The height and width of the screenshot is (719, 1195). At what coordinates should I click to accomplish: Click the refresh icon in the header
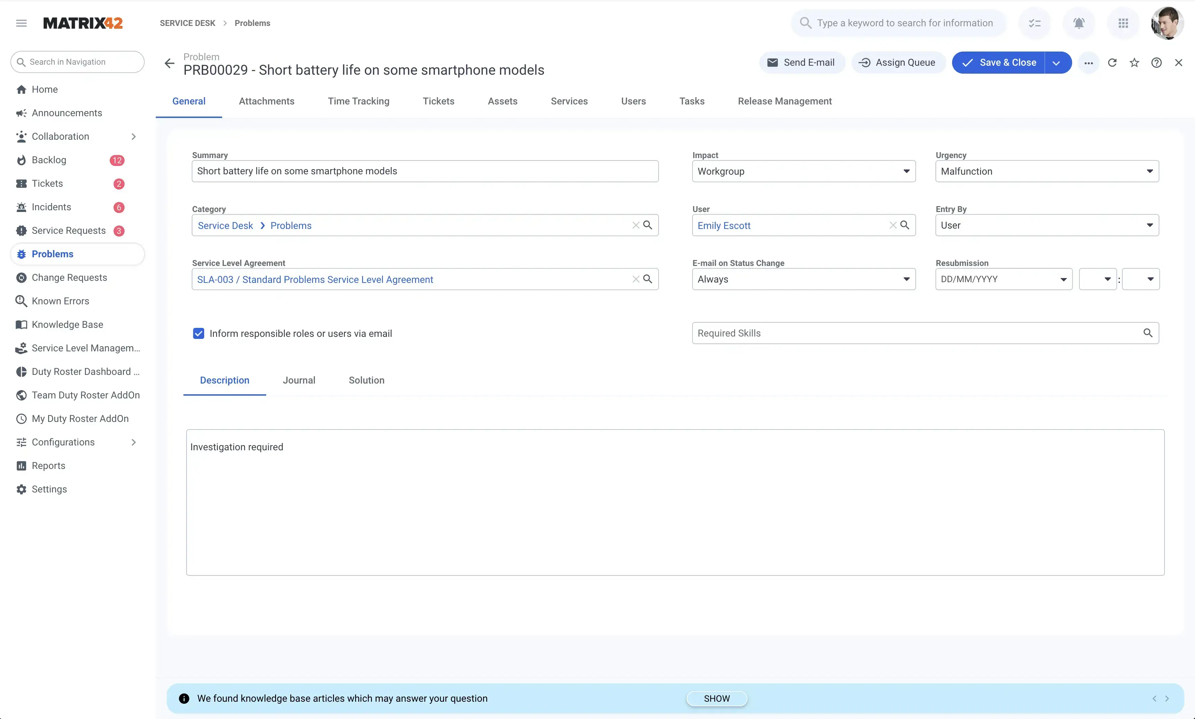click(x=1112, y=63)
